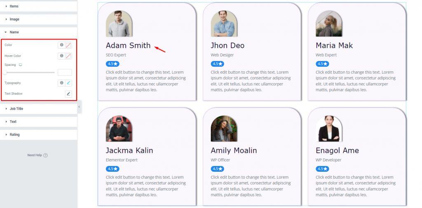422x208 pixels.
Task: Focus the Spacing value input box
Action: click(65, 72)
